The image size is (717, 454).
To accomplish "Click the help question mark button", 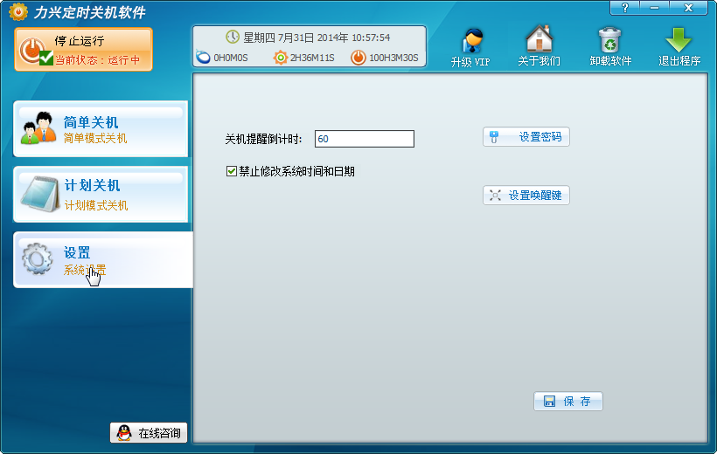I will click(625, 8).
